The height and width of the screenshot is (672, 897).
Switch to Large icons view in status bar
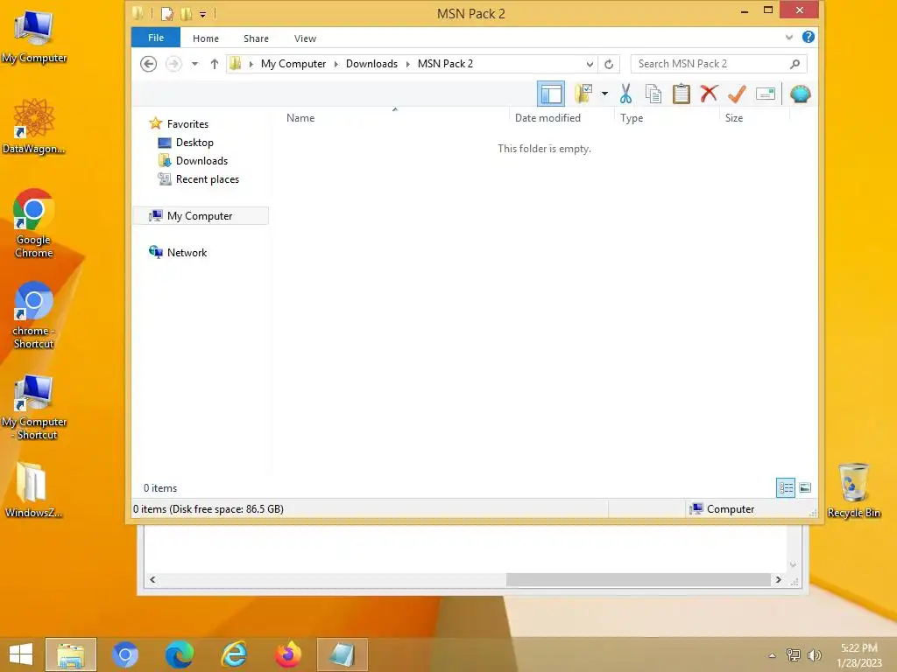coord(805,487)
